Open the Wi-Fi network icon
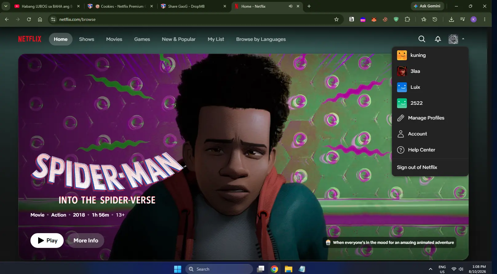 pyautogui.click(x=454, y=269)
